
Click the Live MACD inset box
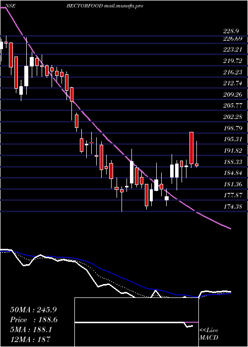coord(136,322)
